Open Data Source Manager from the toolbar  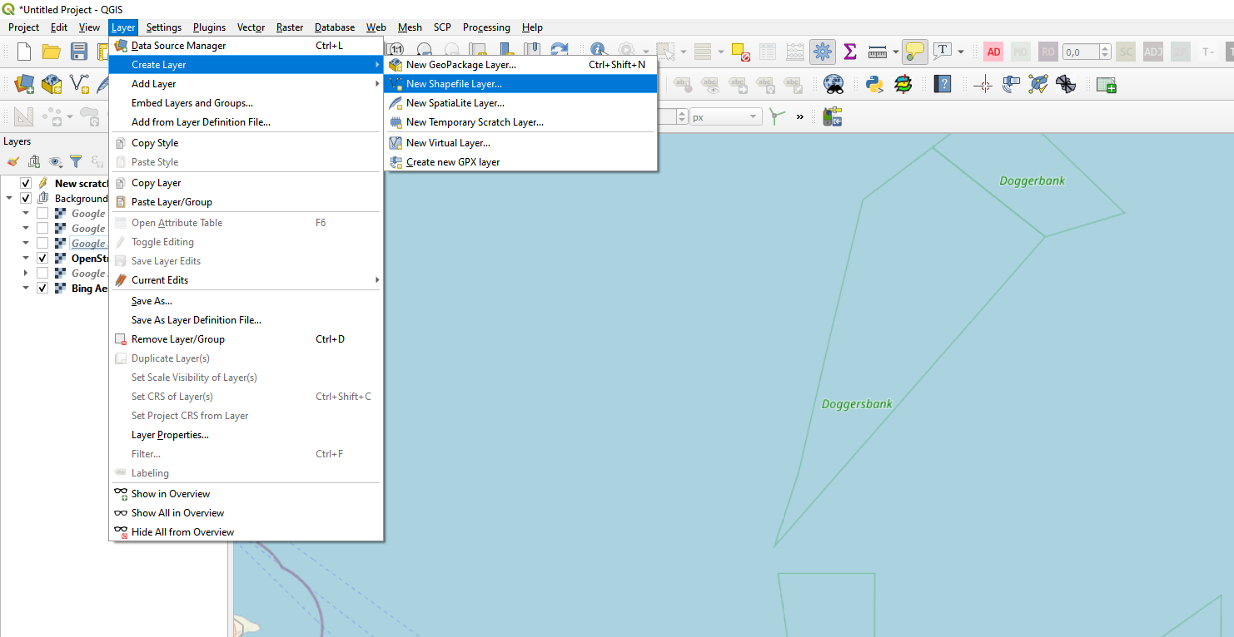25,84
